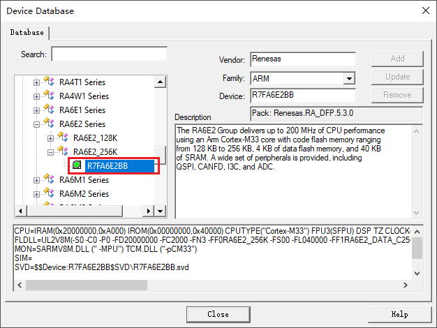Image resolution: width=437 pixels, height=328 pixels.
Task: Click CPU settings box scroll up arrow
Action: click(417, 232)
